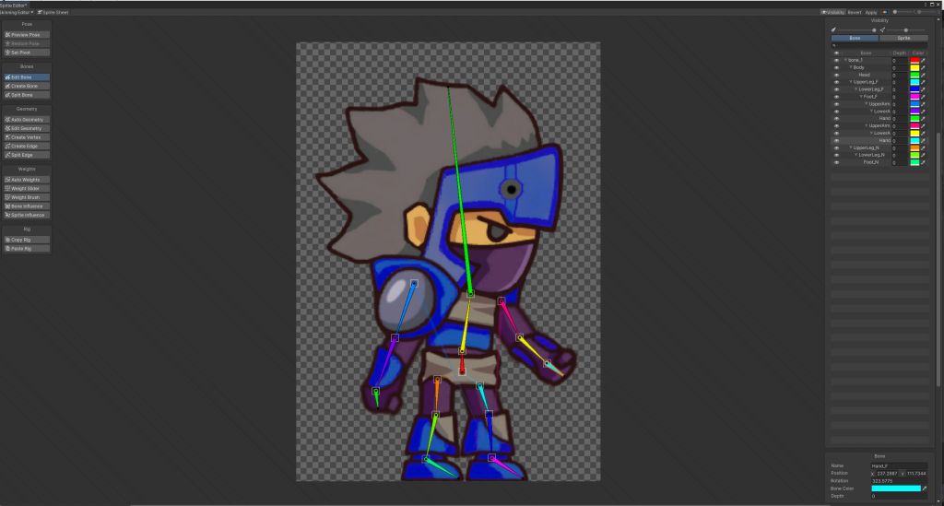This screenshot has height=506, width=944.
Task: Select the Create Vertex tool
Action: 26,136
